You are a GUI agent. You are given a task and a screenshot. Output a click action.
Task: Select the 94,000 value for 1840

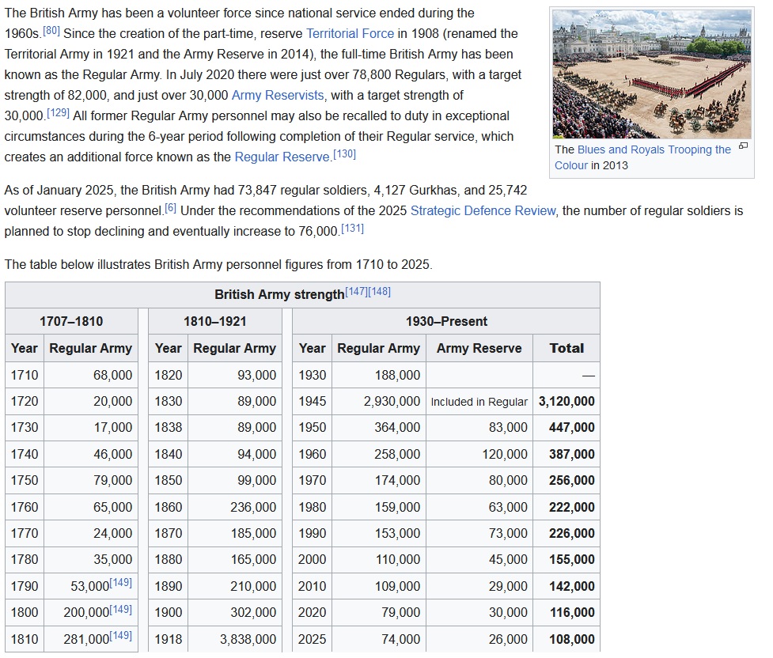pyautogui.click(x=257, y=454)
